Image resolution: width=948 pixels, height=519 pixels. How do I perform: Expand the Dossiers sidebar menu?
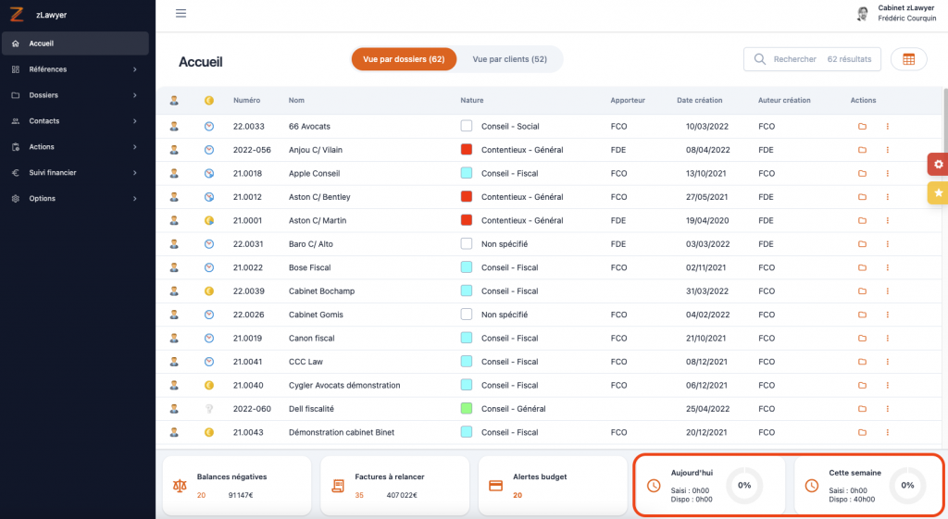[74, 95]
